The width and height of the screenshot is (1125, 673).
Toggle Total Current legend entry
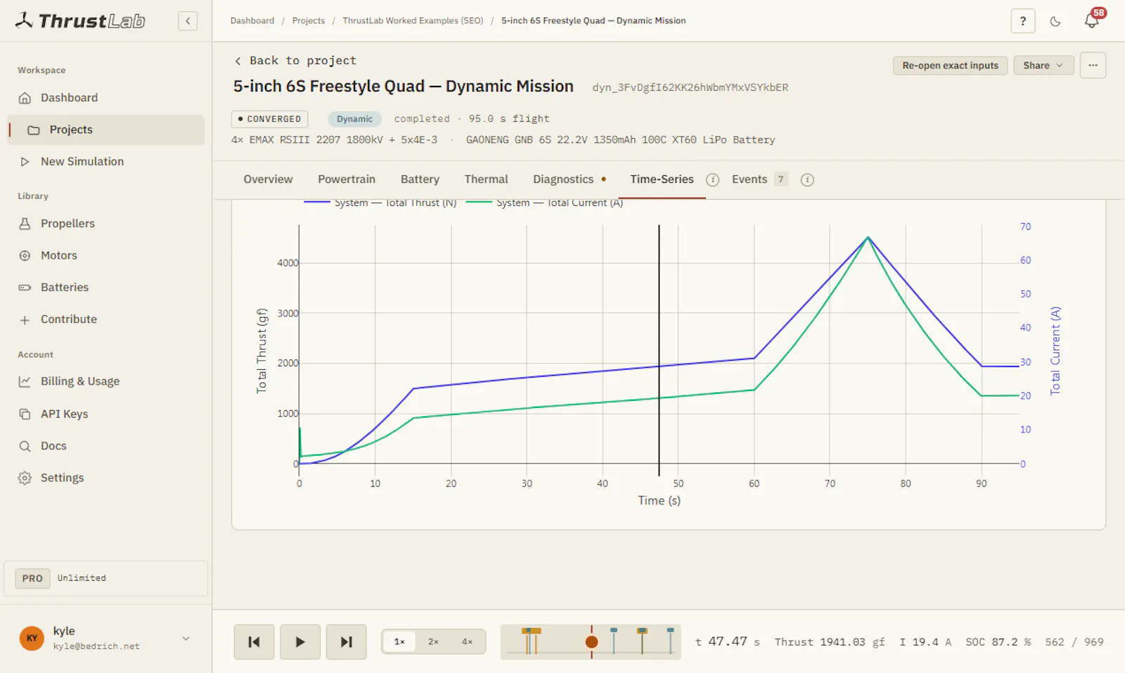(544, 203)
